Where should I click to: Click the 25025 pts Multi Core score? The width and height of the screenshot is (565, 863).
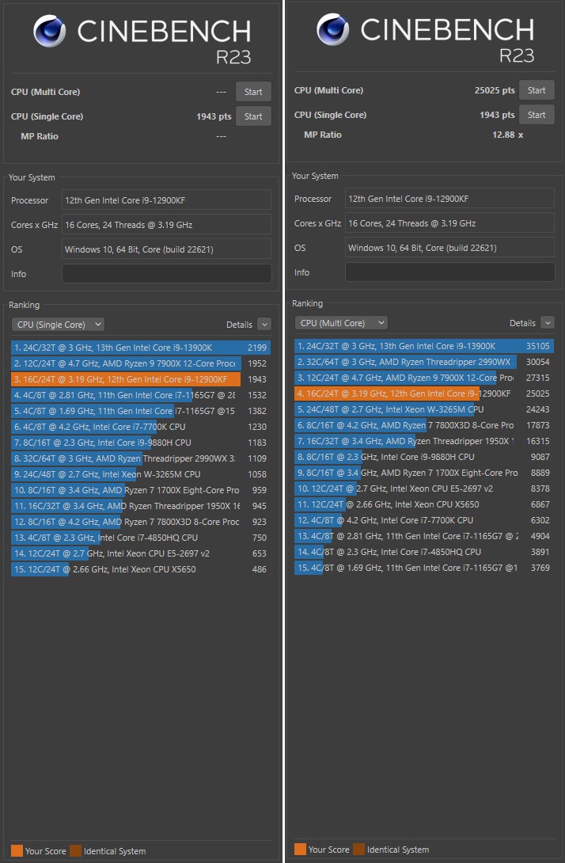[495, 90]
